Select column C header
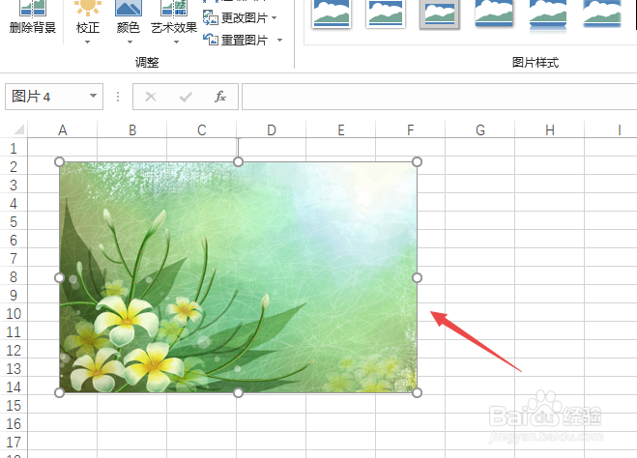This screenshot has width=637, height=458. (x=202, y=129)
